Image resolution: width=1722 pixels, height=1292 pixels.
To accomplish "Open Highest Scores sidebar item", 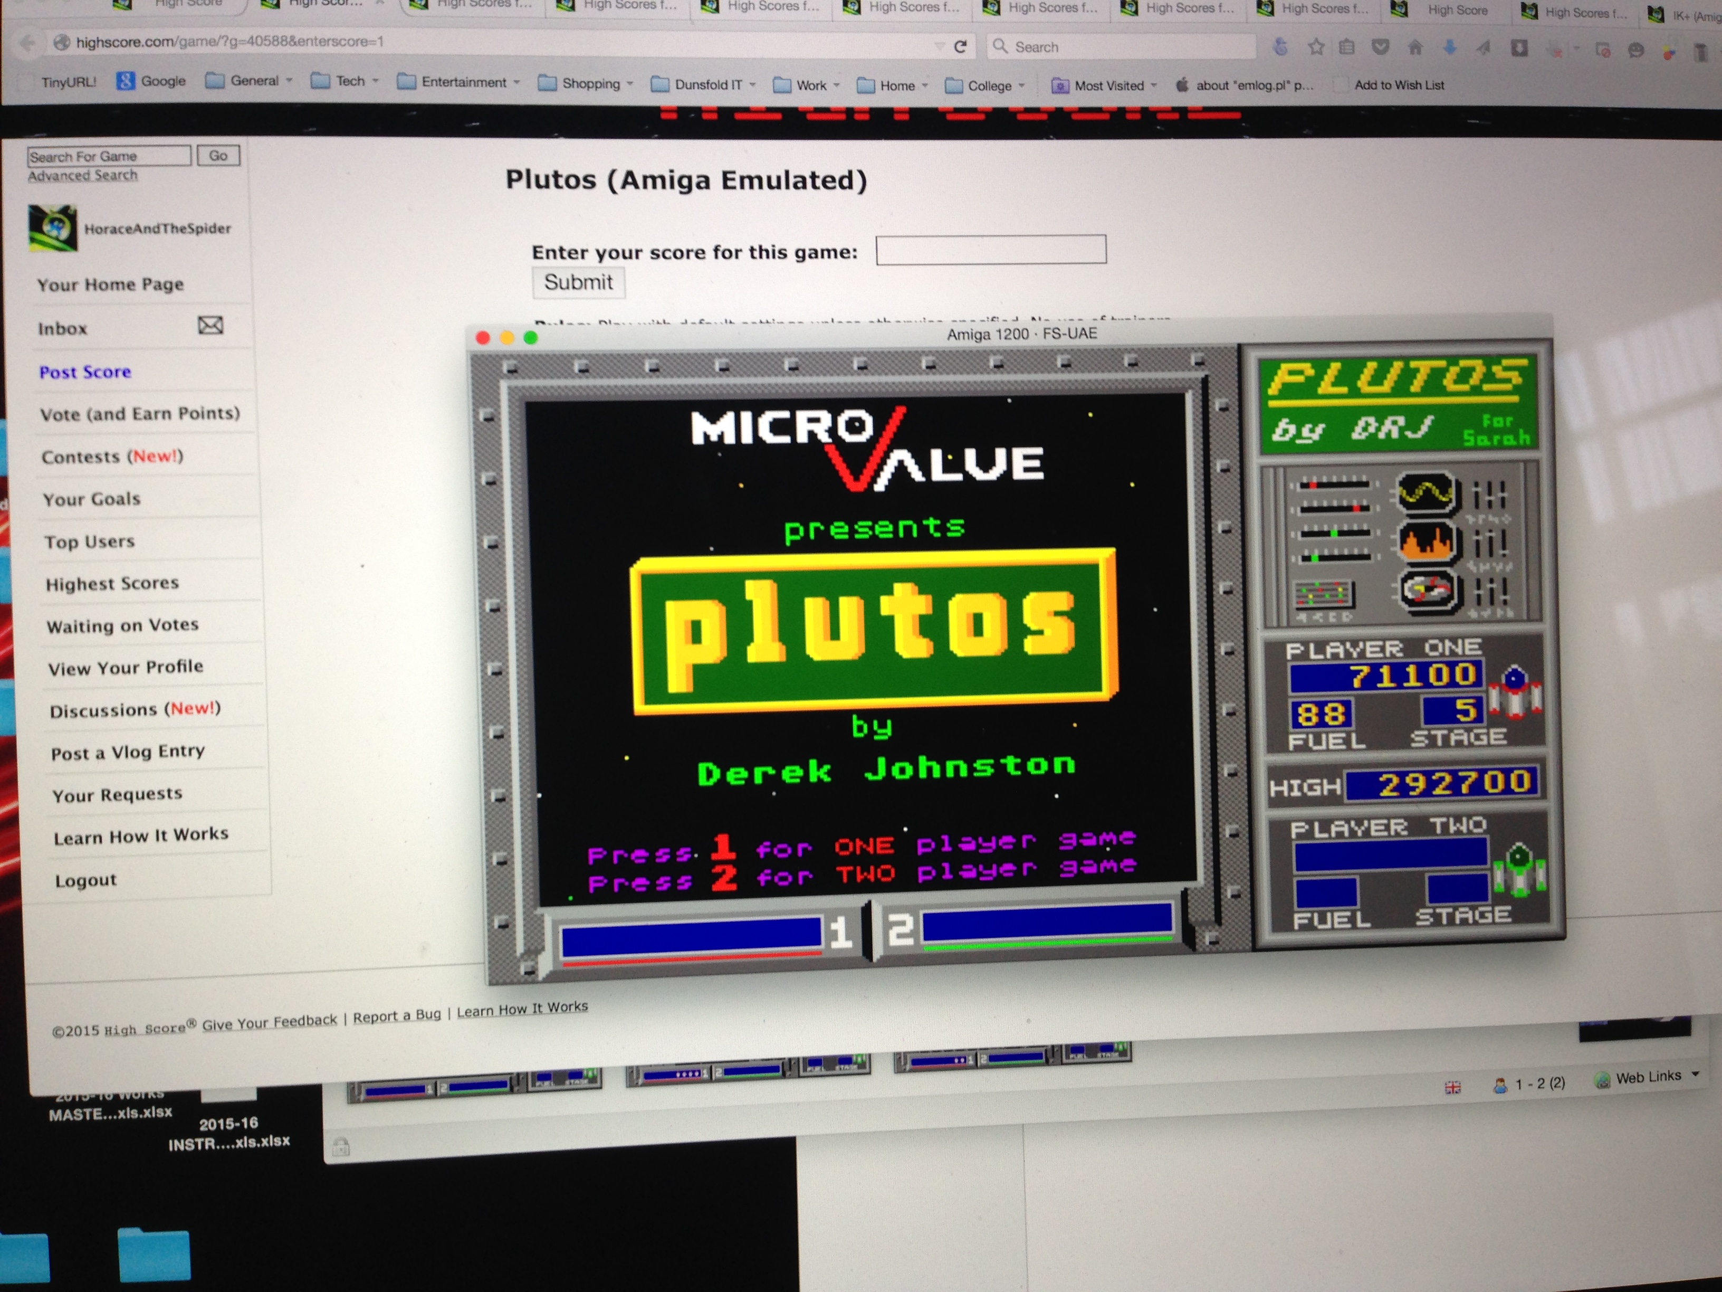I will point(112,583).
